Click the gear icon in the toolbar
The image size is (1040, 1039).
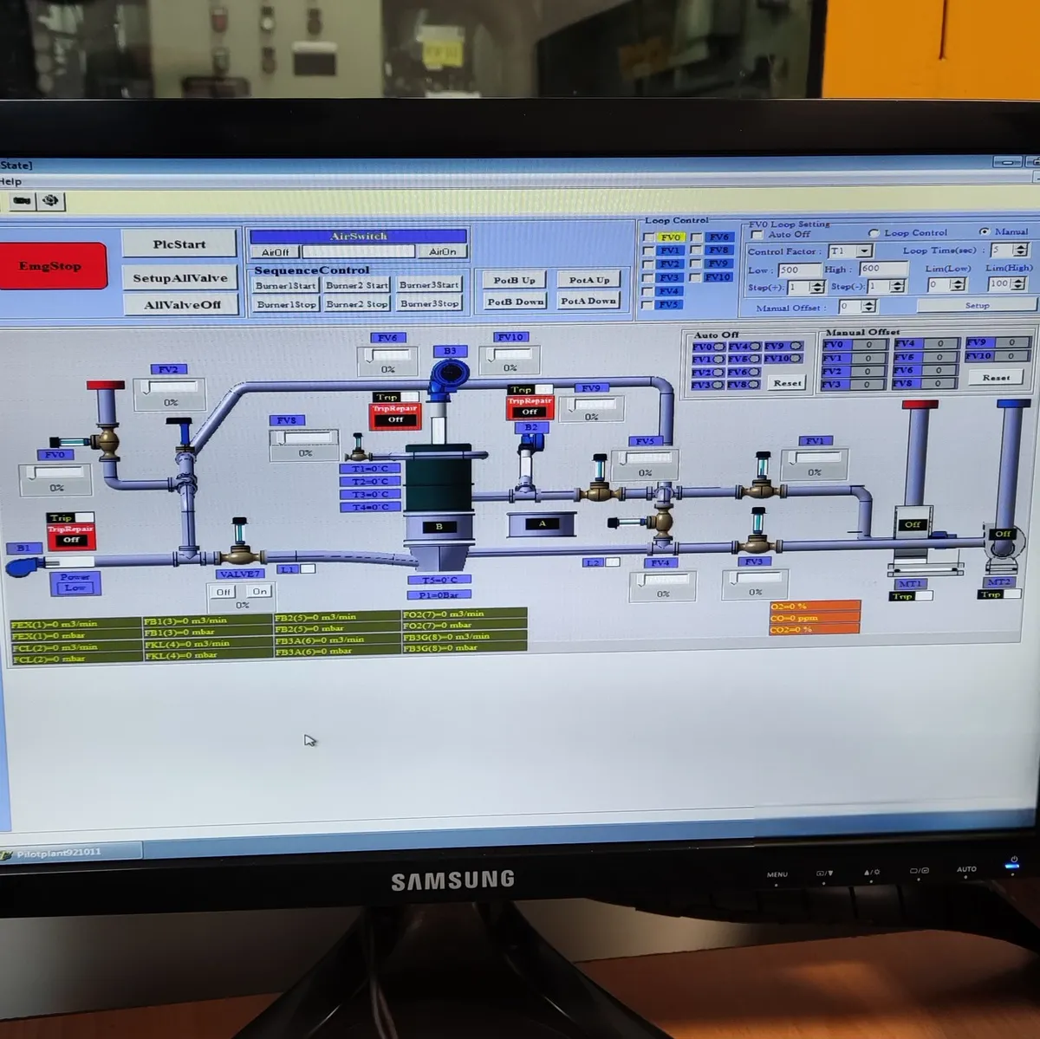coord(51,201)
